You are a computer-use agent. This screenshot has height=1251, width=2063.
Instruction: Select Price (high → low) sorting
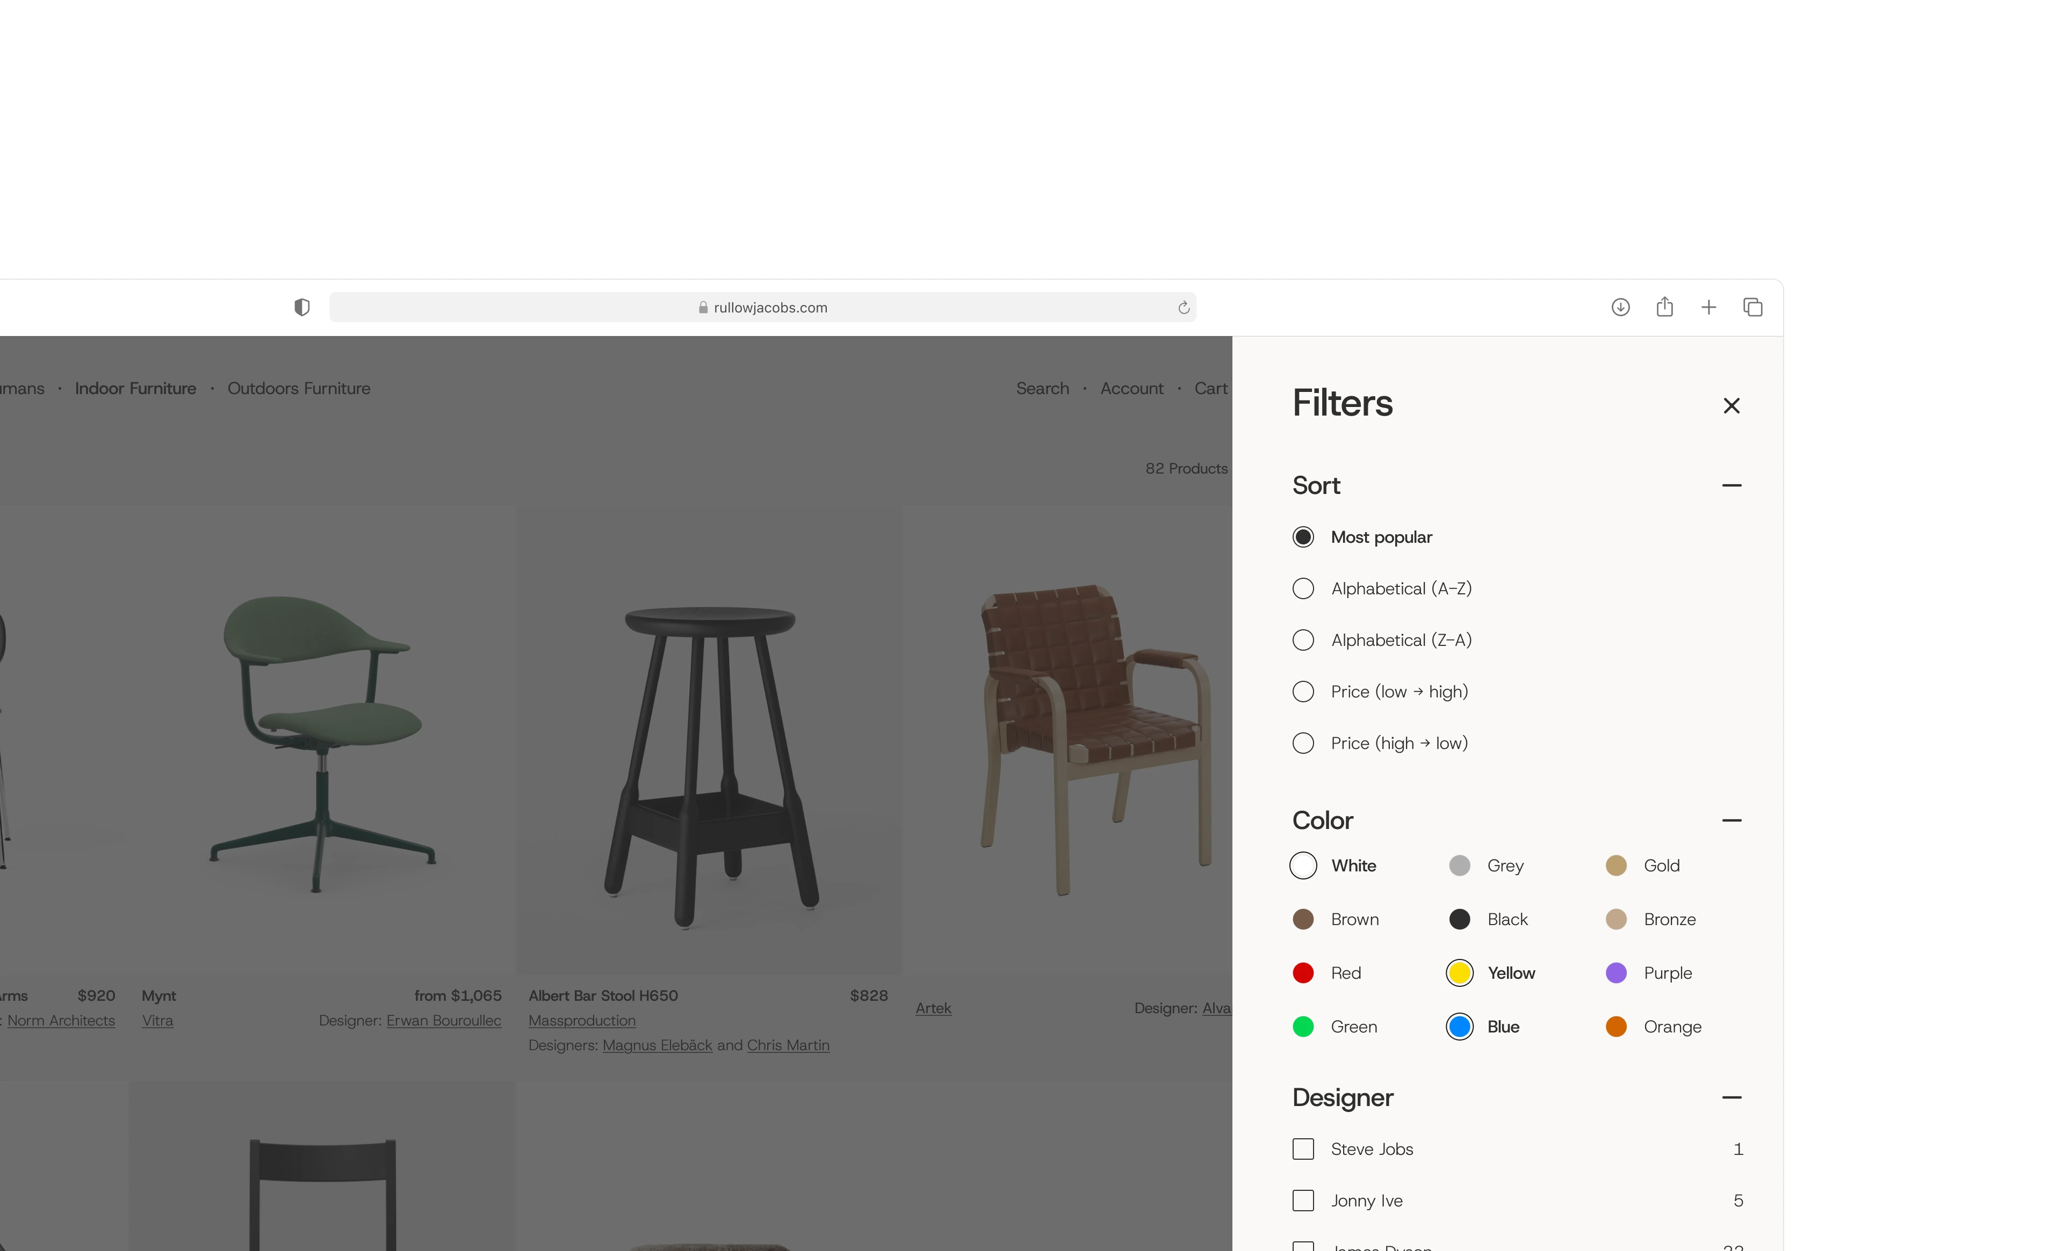(x=1381, y=743)
